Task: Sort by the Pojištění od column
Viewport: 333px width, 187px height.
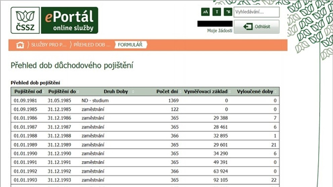Action: 28,91
